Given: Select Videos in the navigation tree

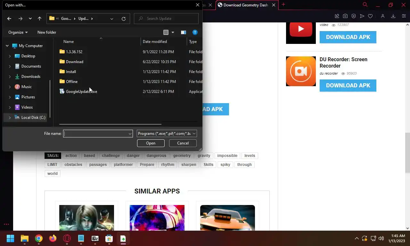Looking at the screenshot, I should [27, 107].
